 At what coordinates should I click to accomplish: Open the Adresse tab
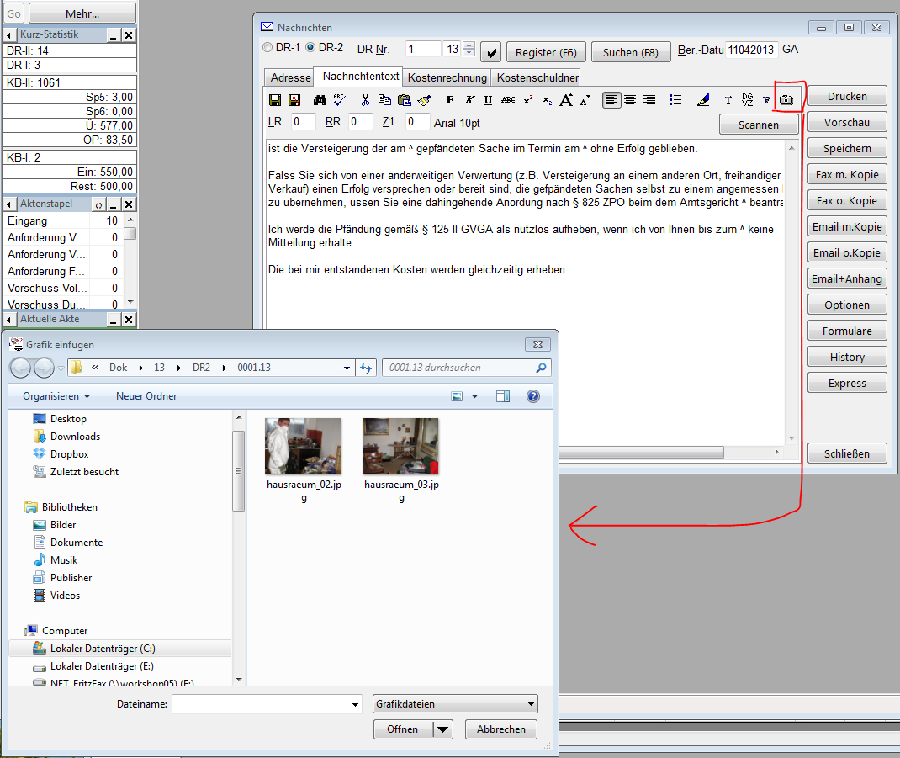click(290, 77)
